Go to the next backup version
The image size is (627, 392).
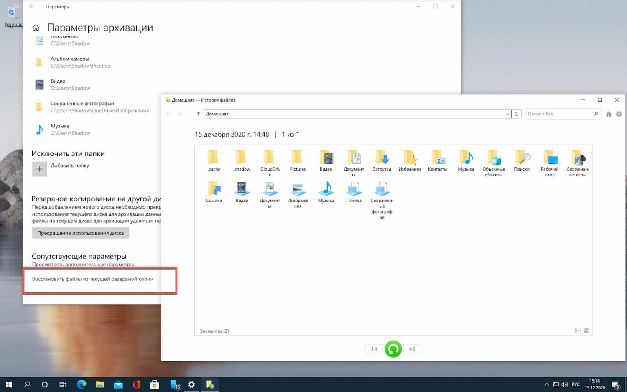pos(412,349)
